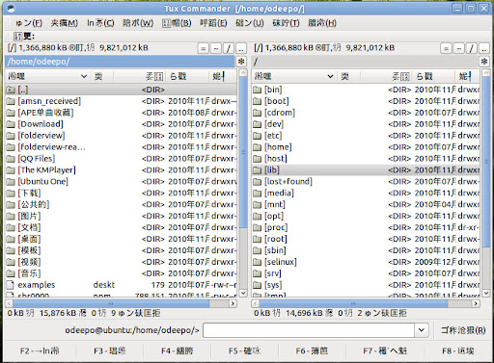Select the [srv] folder row

click(366, 273)
